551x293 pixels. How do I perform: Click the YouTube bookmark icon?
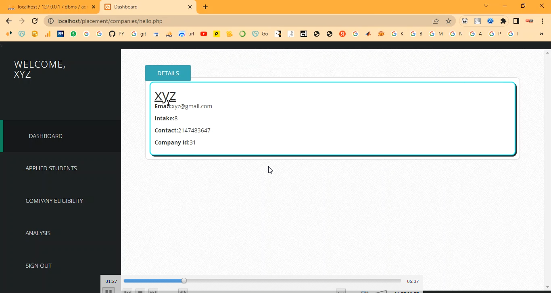204,34
